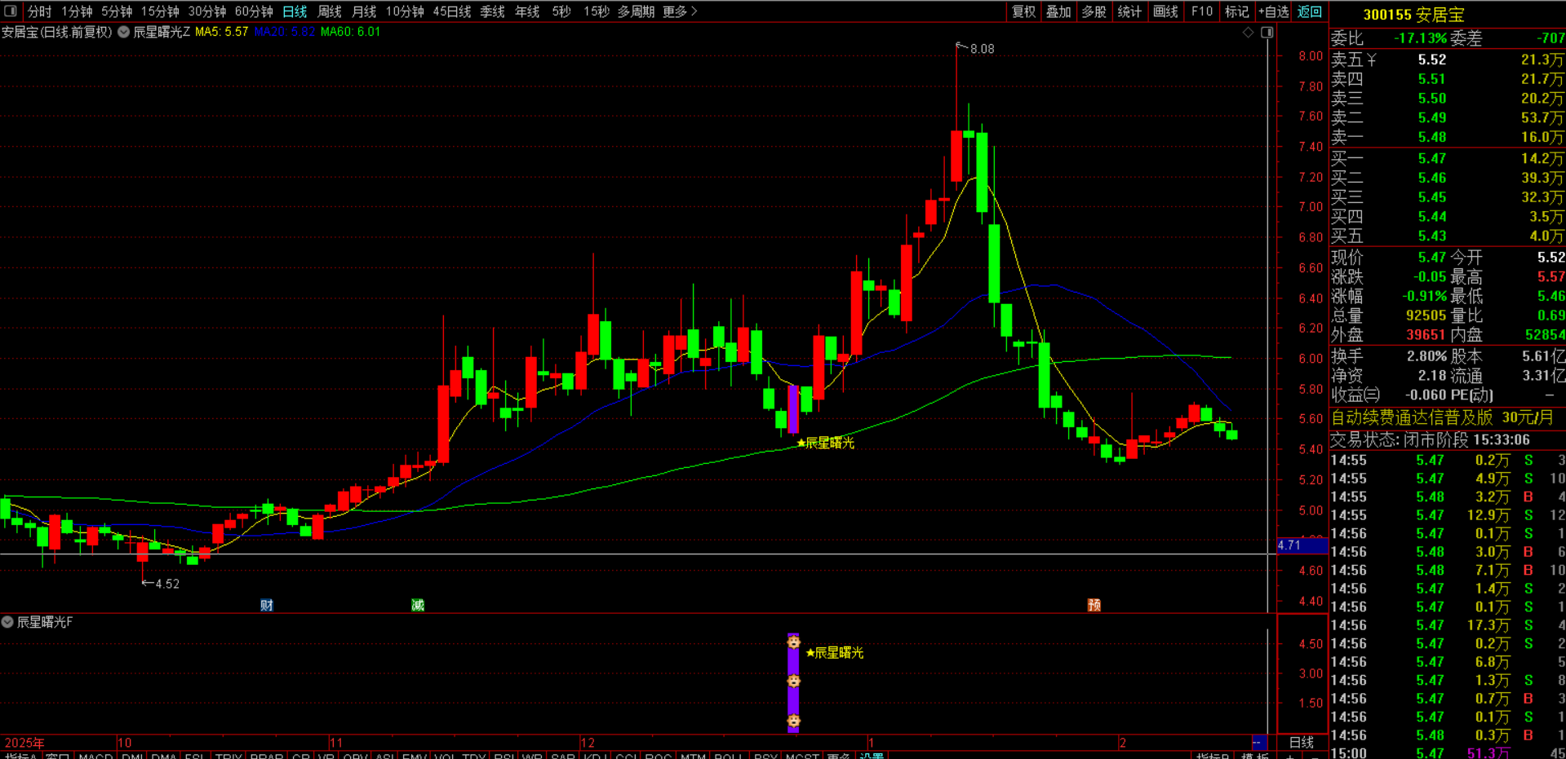Select the 30分钟 period tab
The image size is (1566, 759).
(207, 11)
